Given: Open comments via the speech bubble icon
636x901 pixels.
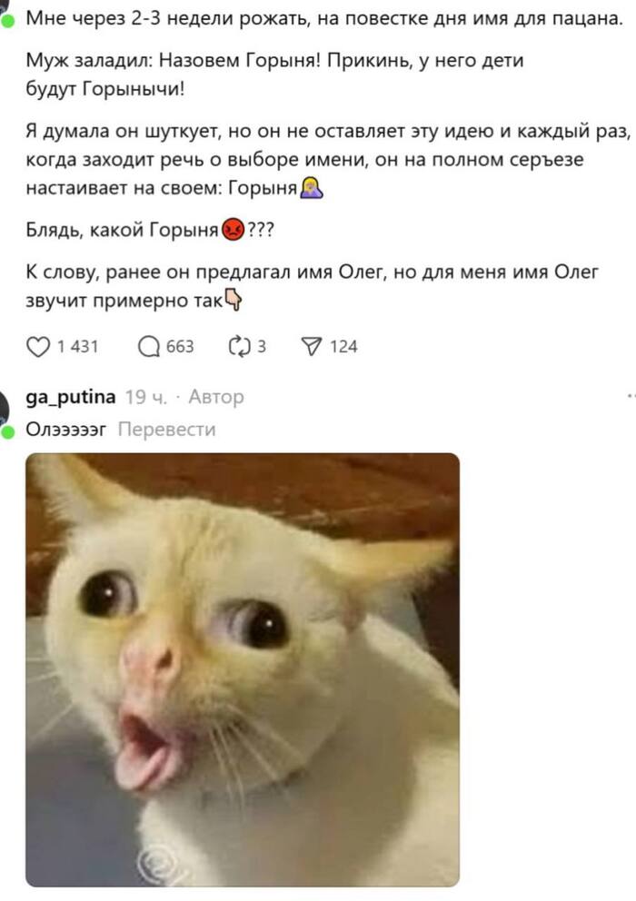Looking at the screenshot, I should pyautogui.click(x=149, y=346).
